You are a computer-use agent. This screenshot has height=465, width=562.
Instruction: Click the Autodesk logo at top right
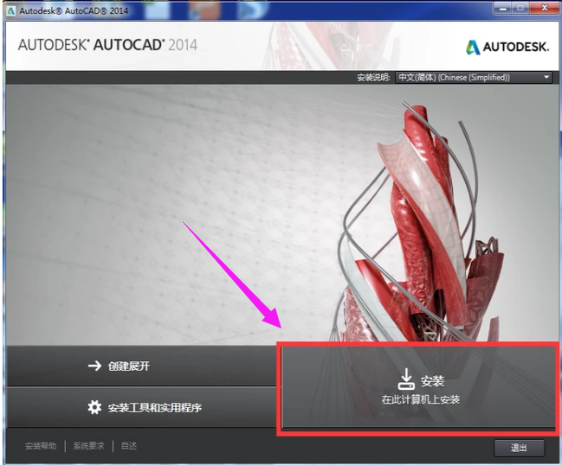[x=507, y=48]
